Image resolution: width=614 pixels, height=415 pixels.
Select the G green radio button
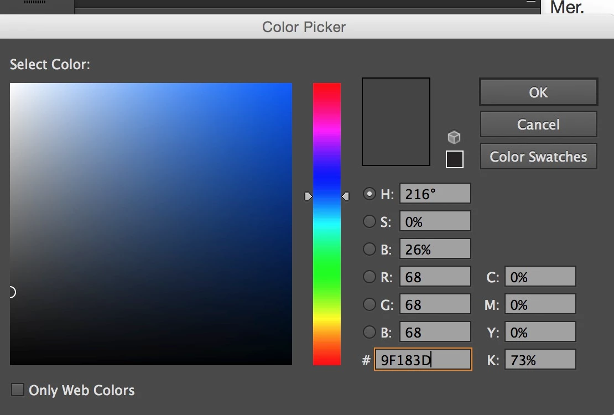[x=369, y=304]
